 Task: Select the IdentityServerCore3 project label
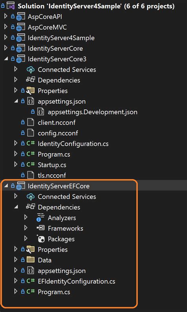coord(57,59)
